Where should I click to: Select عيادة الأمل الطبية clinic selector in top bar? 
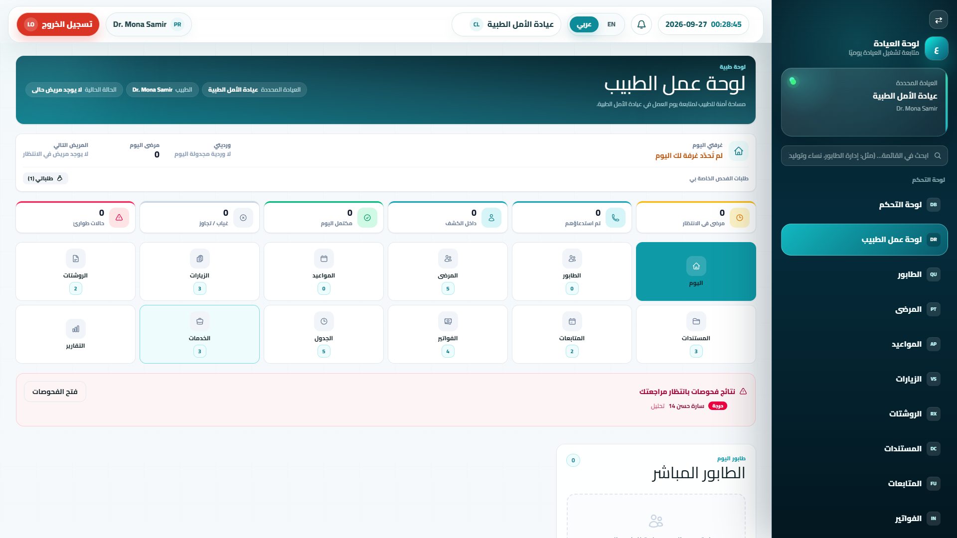(506, 24)
